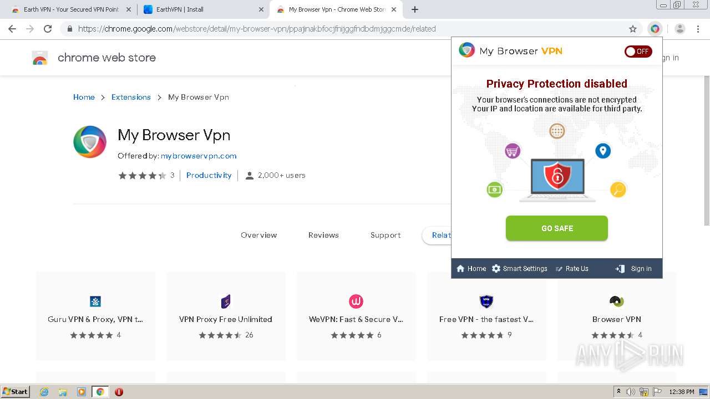The height and width of the screenshot is (399, 710).
Task: Bookmark this page with the star icon
Action: point(633,29)
